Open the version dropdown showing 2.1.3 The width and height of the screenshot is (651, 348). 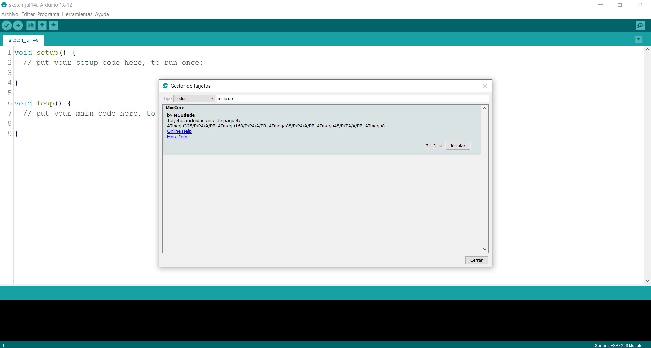coord(434,146)
